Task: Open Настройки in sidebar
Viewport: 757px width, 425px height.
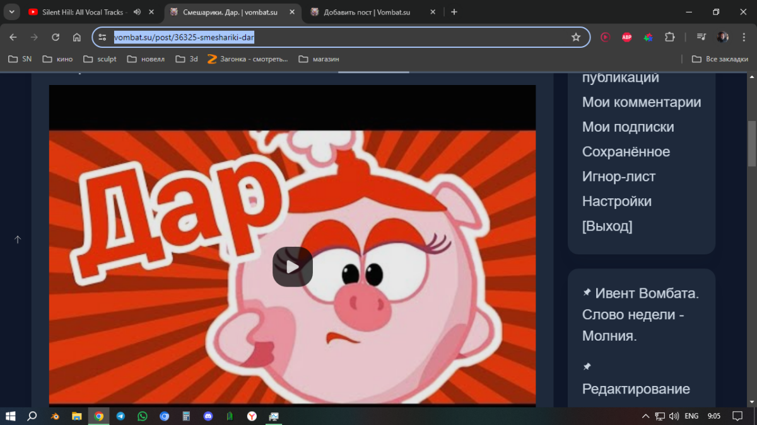Action: coord(617,201)
